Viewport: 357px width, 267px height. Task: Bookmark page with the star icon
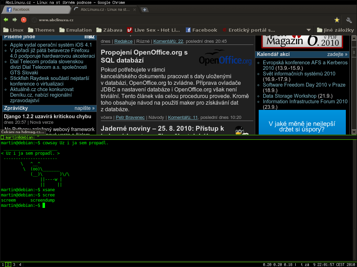point(337,20)
